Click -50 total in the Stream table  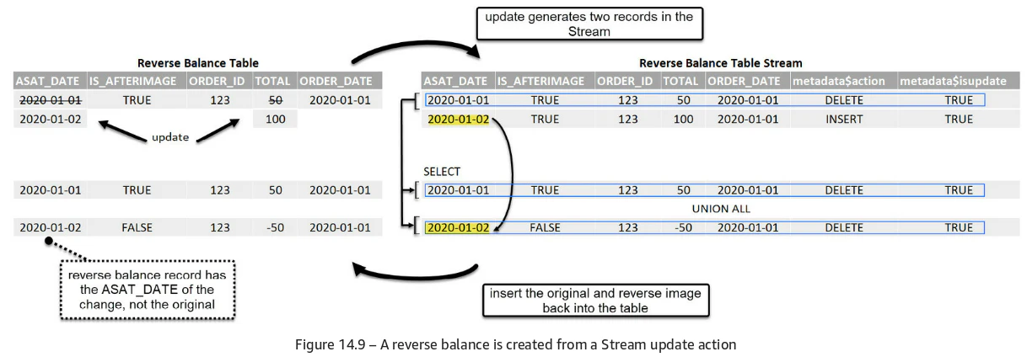tap(682, 227)
